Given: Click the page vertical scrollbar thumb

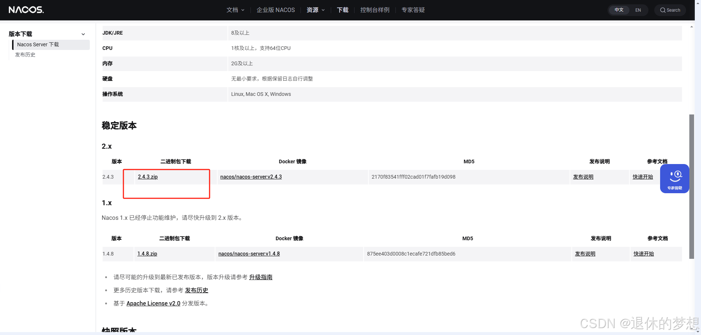Looking at the screenshot, I should tap(692, 187).
